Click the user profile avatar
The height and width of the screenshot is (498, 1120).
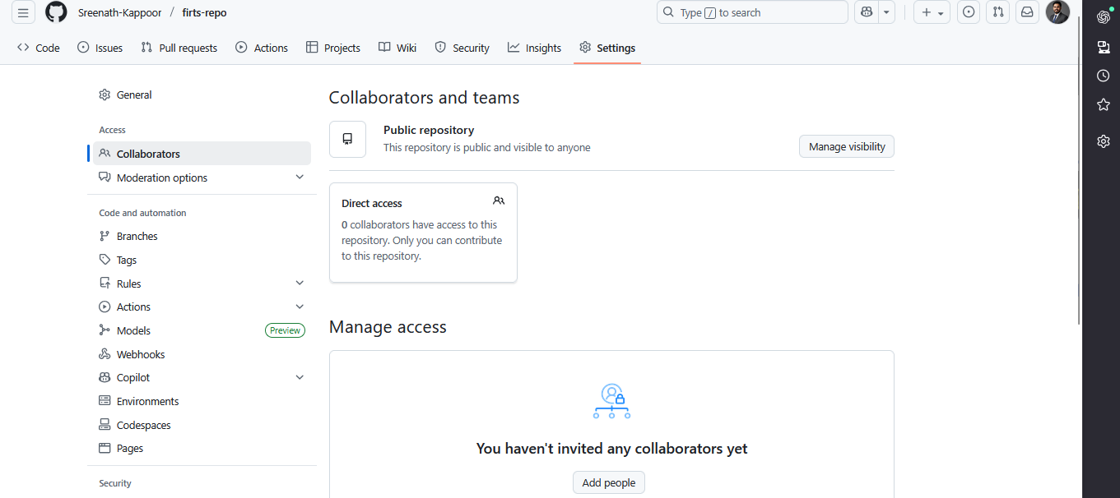(x=1057, y=12)
